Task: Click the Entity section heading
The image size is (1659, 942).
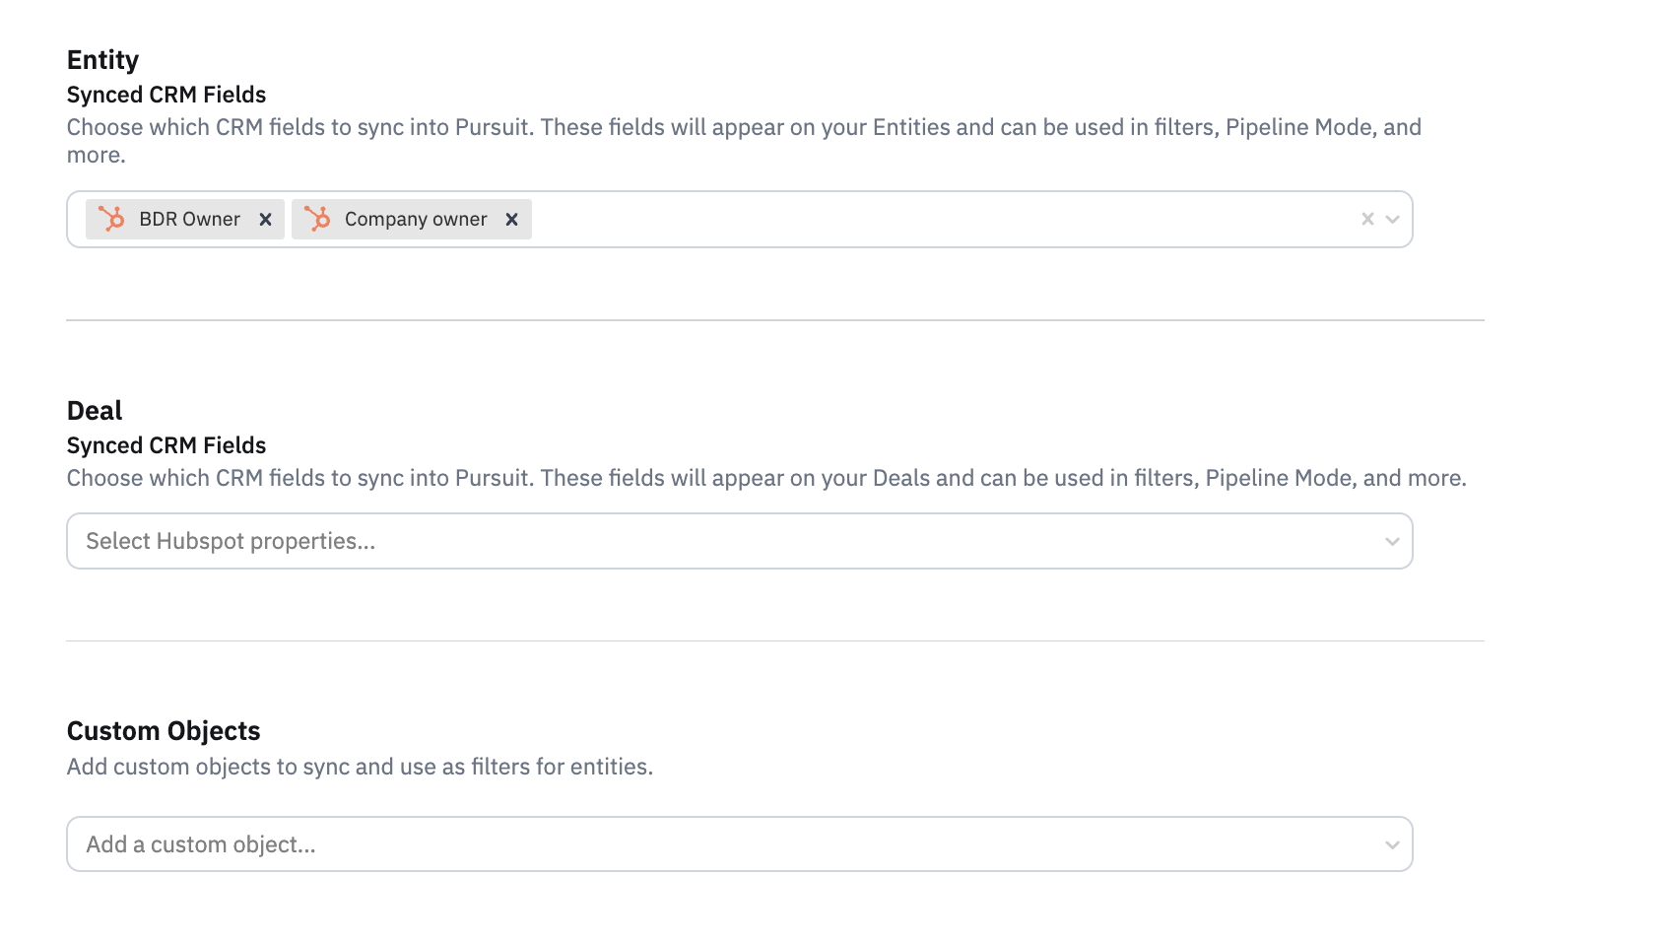Action: 102,60
